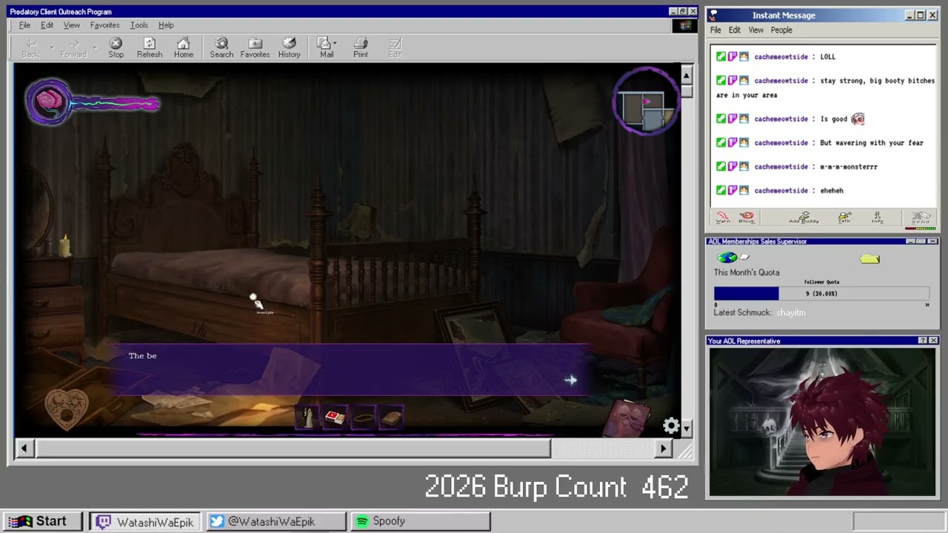948x533 pixels.
Task: Click the 'm-m-m-monsterrr' chat message
Action: [x=849, y=167]
